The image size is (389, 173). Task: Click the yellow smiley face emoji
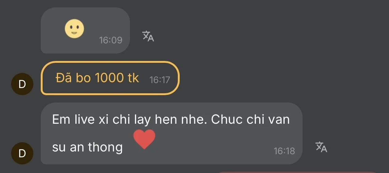pyautogui.click(x=74, y=29)
